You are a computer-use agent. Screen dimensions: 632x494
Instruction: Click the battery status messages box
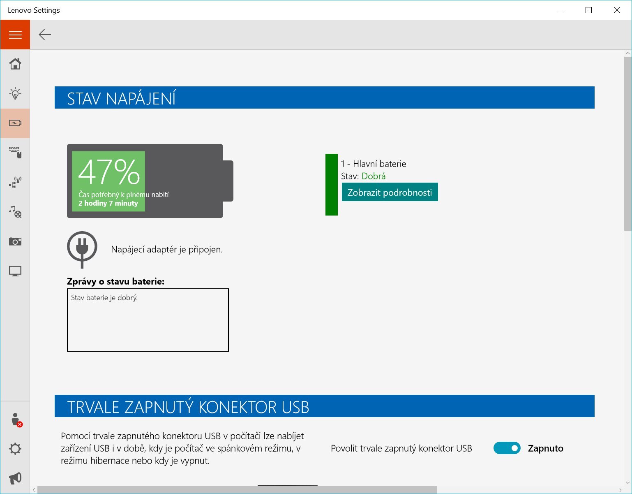[x=148, y=320]
